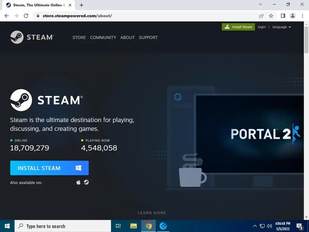Image resolution: width=309 pixels, height=232 pixels.
Task: Click the taskbar search box
Action: click(x=63, y=226)
